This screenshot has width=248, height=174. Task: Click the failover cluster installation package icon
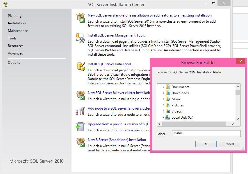tap(81, 95)
